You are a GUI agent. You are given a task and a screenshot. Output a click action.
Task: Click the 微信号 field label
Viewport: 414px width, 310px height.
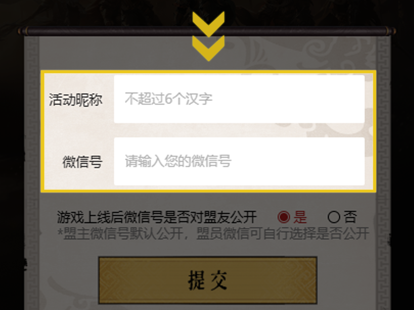[x=83, y=162]
